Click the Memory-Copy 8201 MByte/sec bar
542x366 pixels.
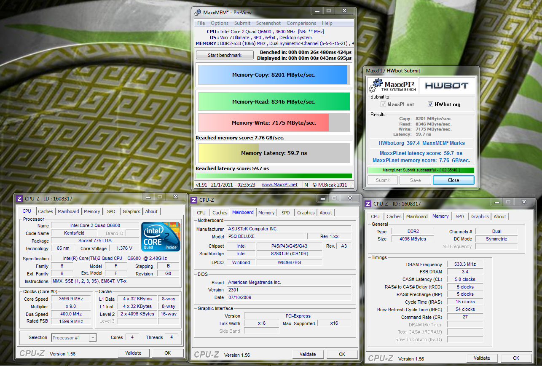coord(274,75)
